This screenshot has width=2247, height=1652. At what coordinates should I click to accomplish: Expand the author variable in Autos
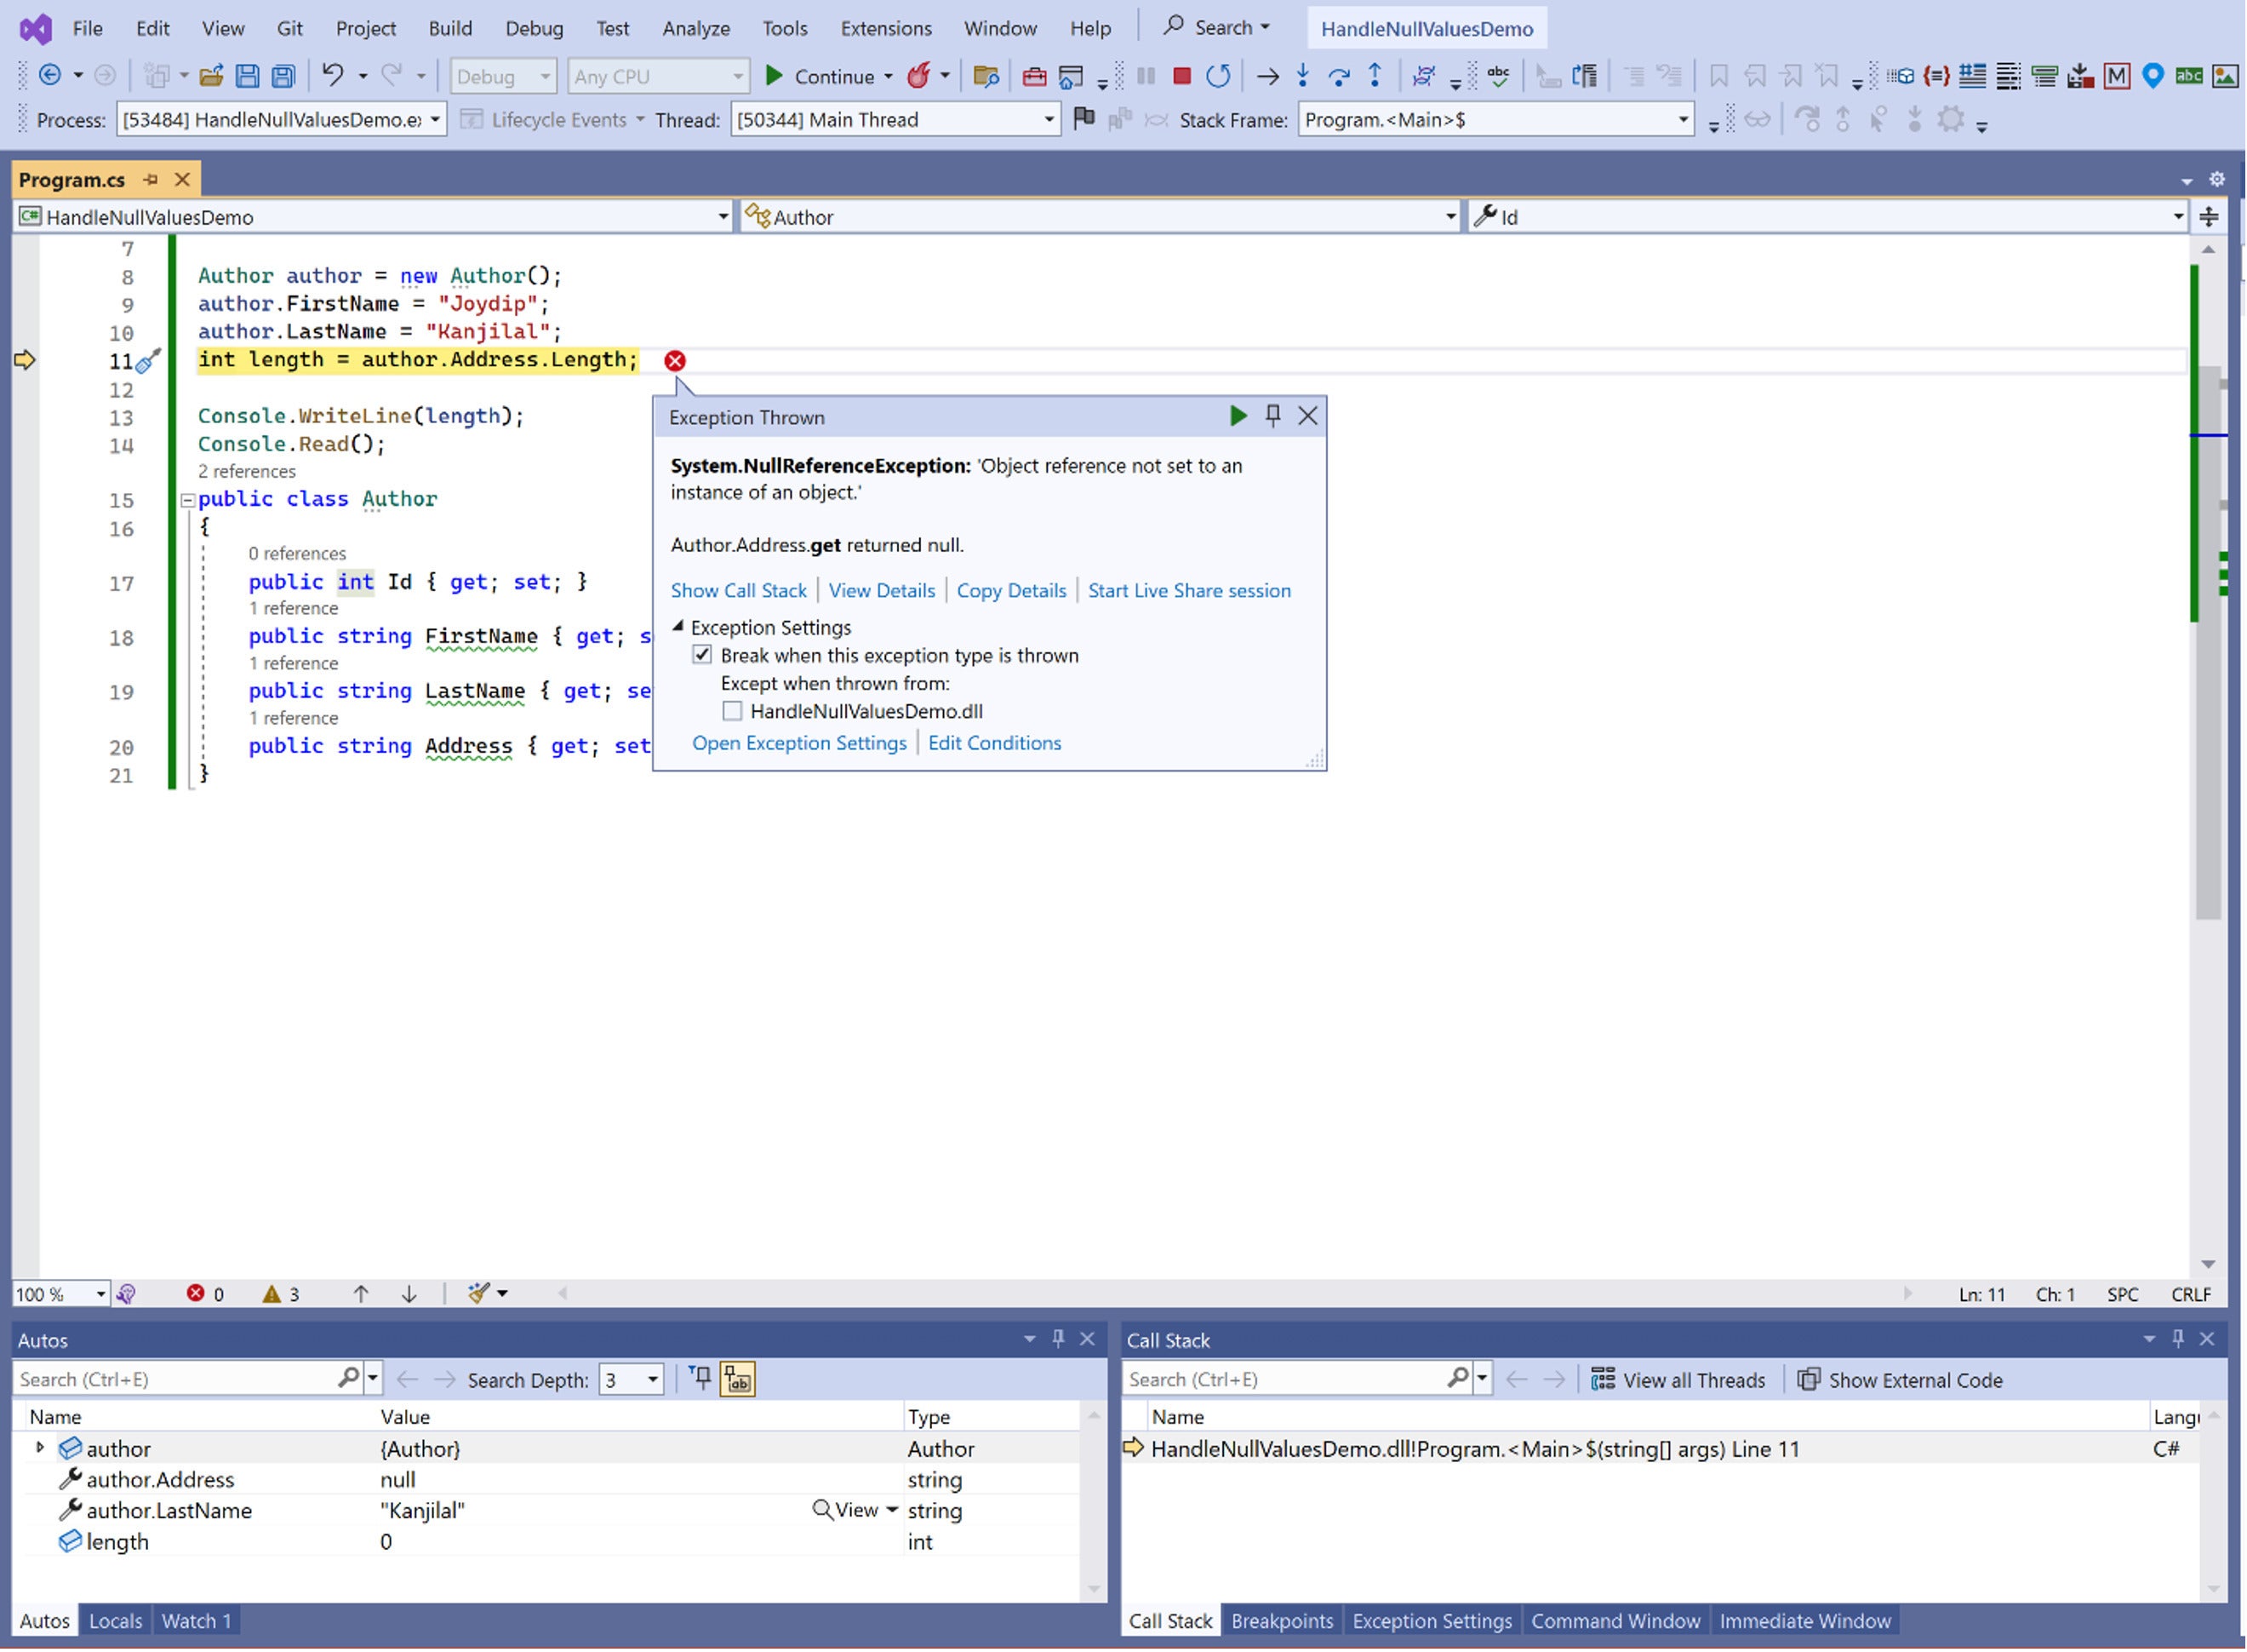pyautogui.click(x=39, y=1448)
